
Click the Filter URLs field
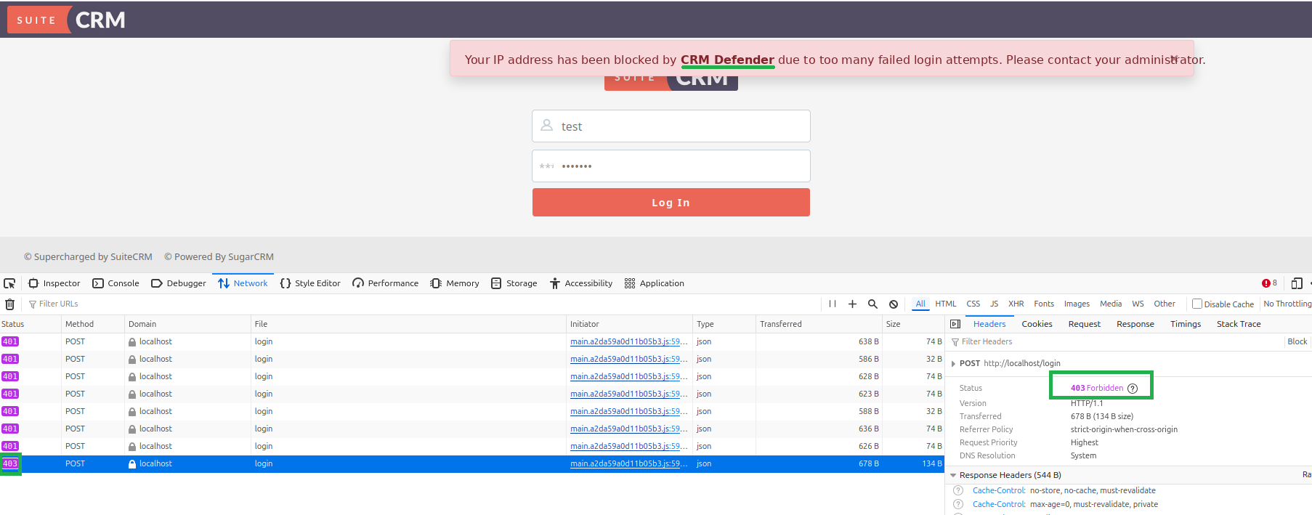coord(421,304)
